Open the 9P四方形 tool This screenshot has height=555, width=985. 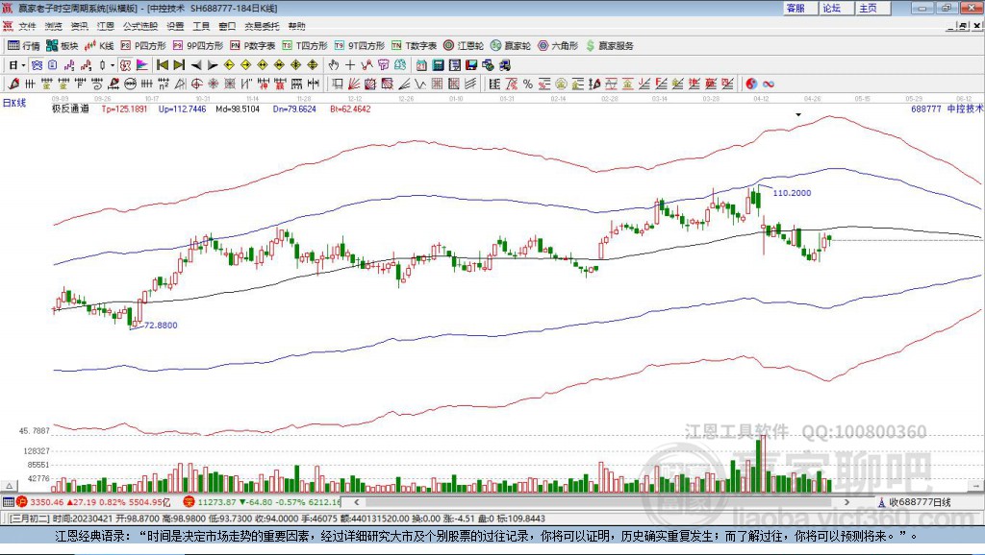pos(198,46)
